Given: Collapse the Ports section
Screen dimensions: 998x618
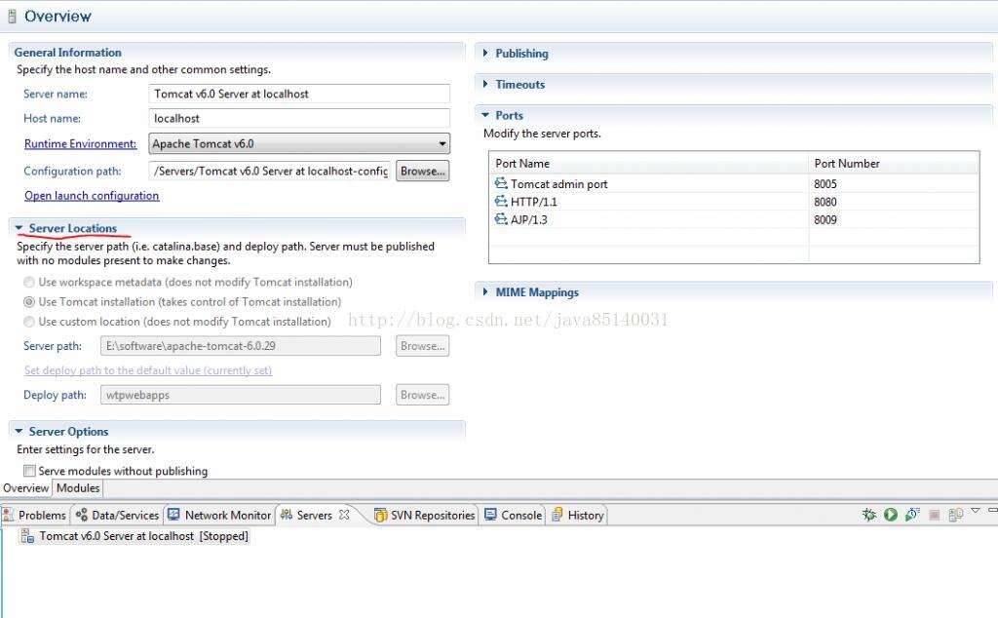Looking at the screenshot, I should tap(485, 115).
